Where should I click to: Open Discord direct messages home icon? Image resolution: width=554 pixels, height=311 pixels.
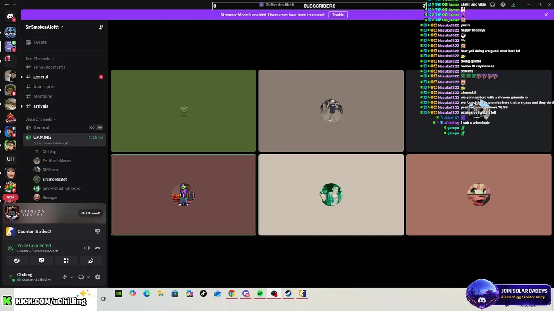pyautogui.click(x=10, y=16)
